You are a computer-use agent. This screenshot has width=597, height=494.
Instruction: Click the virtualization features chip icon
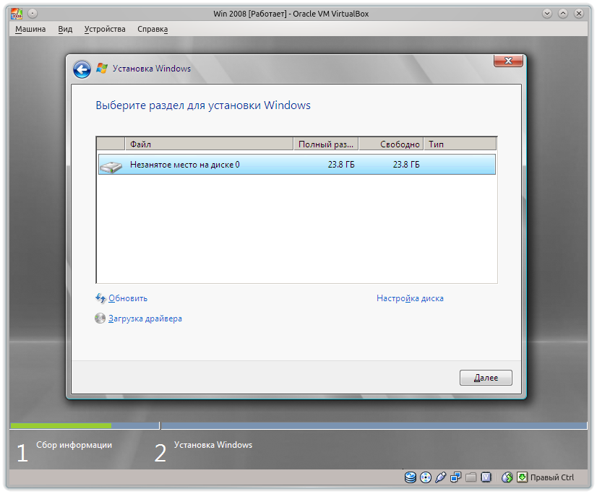coord(486,477)
